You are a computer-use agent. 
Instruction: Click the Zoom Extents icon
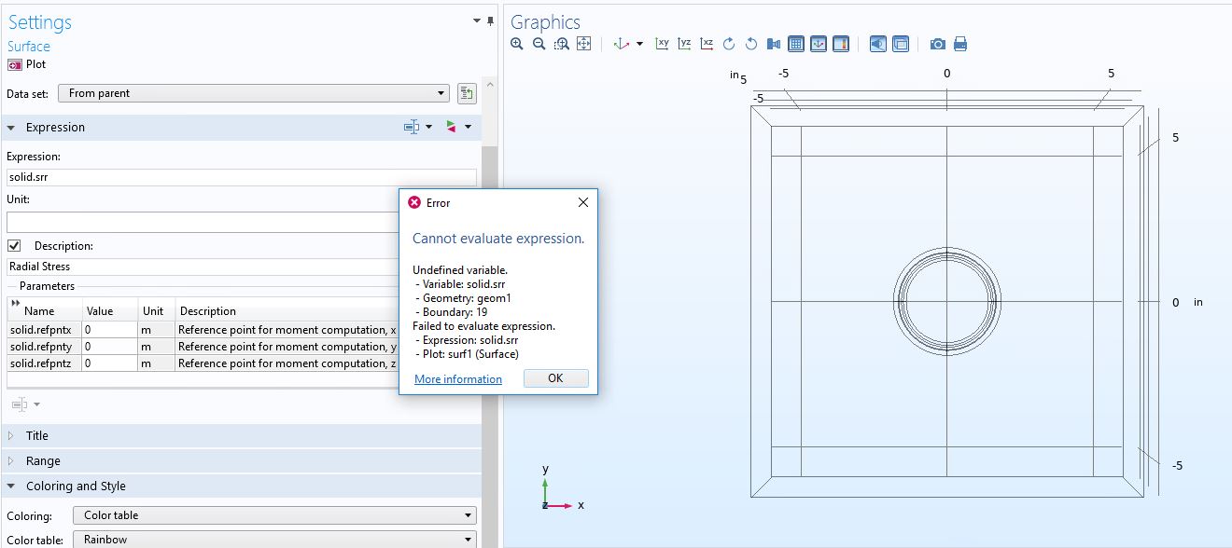[x=584, y=44]
